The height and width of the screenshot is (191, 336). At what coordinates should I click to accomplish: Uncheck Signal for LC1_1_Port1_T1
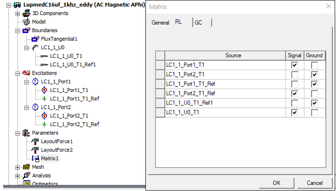pyautogui.click(x=294, y=65)
